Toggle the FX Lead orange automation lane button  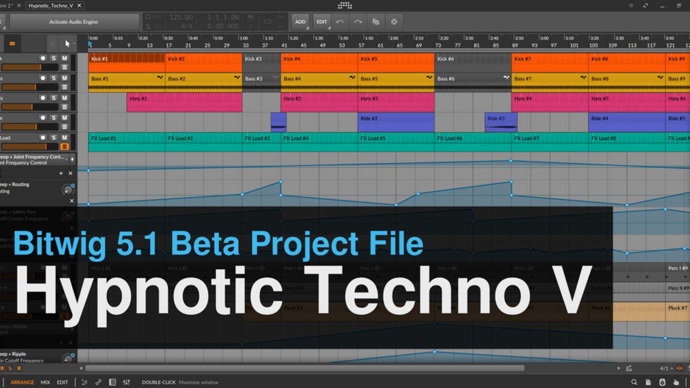[65, 146]
